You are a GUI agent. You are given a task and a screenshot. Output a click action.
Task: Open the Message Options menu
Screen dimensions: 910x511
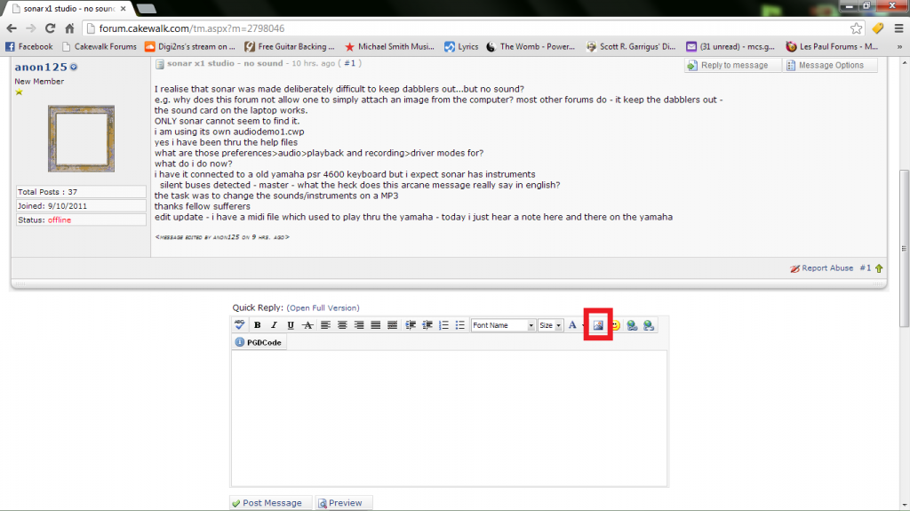pos(830,65)
